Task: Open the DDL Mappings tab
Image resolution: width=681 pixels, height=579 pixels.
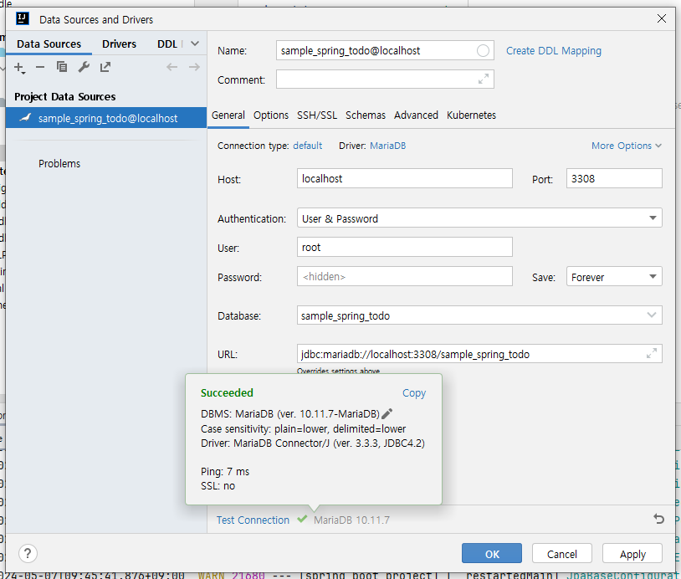Action: pos(169,44)
